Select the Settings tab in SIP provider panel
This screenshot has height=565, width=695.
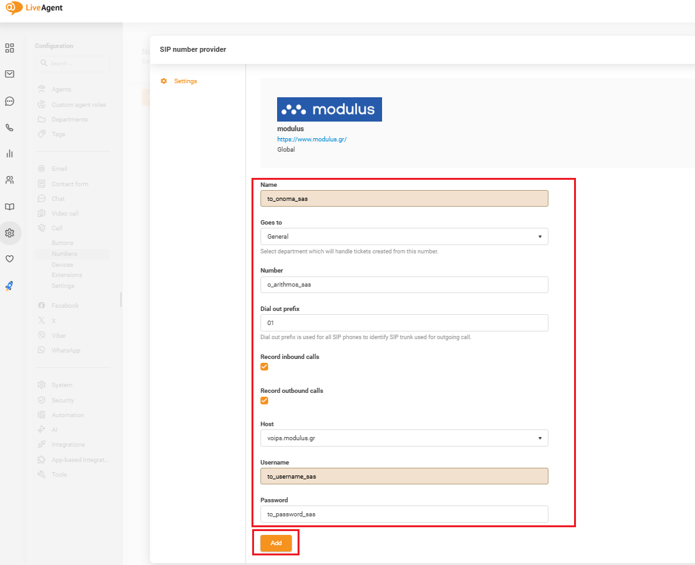(x=185, y=81)
